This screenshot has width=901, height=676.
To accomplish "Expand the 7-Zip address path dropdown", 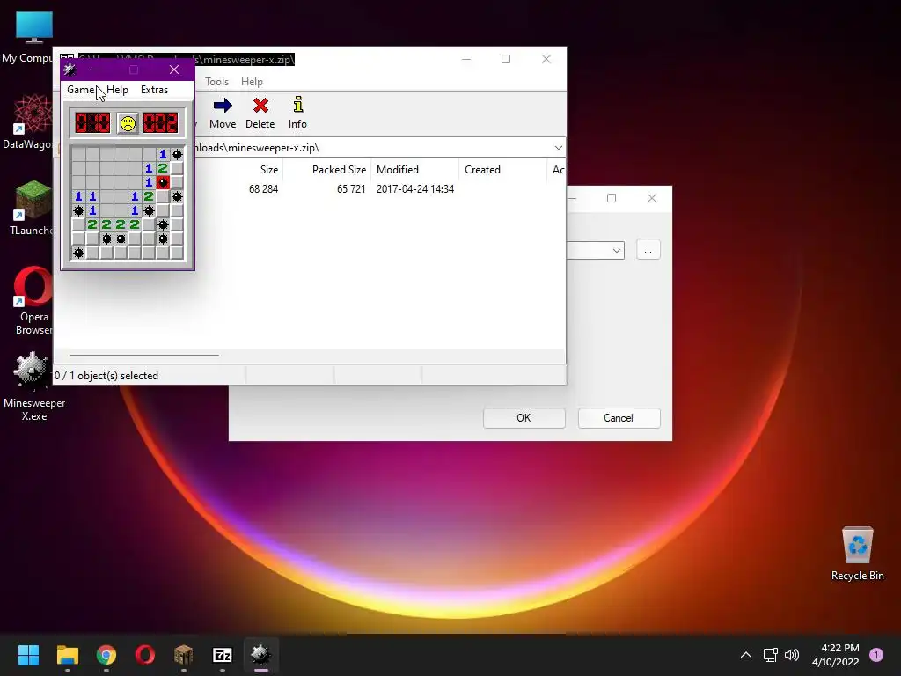I will (x=558, y=148).
